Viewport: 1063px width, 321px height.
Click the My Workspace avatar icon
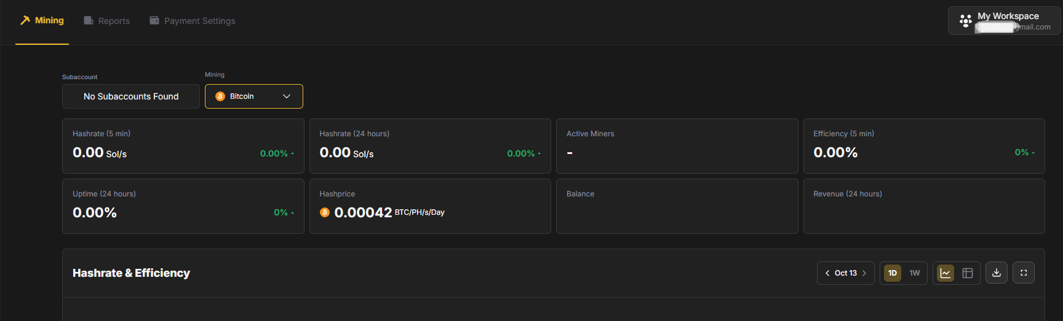965,21
